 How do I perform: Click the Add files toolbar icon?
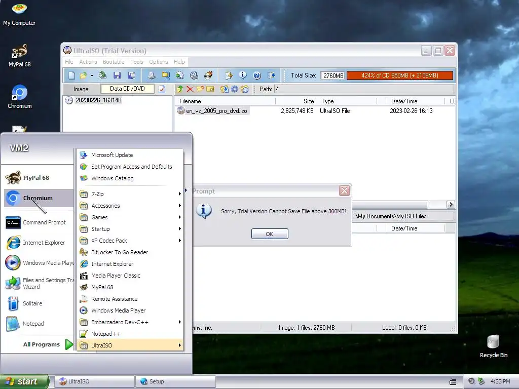click(x=229, y=75)
